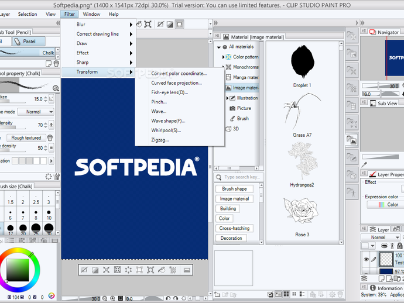Click the eyedropper icon in Sub View panel

click(x=364, y=164)
